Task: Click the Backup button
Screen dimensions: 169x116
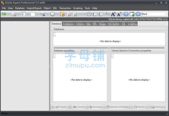Action: (x=157, y=107)
